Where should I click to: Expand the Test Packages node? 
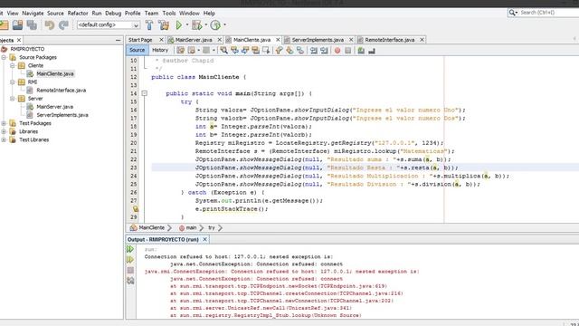4,123
